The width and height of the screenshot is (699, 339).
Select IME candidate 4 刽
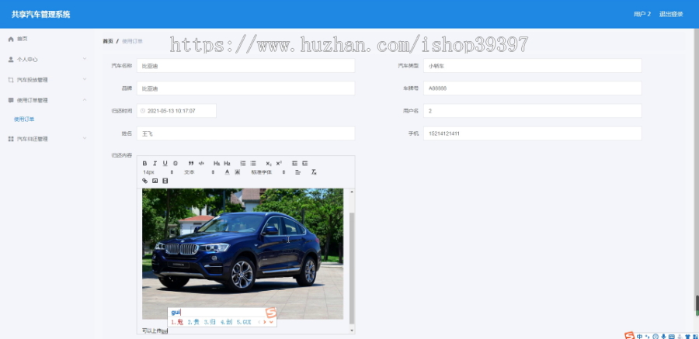(226, 322)
